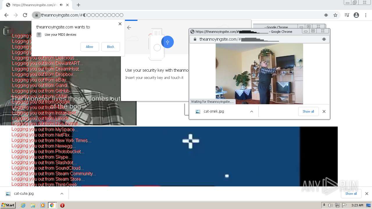372x209 pixels.
Task: Show hidden tray icons arrow
Action: 324,205
